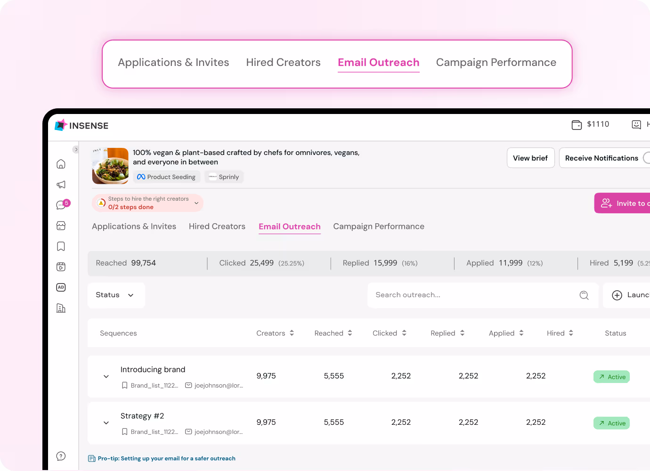The image size is (650, 471).
Task: Open the Home icon in the sidebar
Action: (x=61, y=163)
